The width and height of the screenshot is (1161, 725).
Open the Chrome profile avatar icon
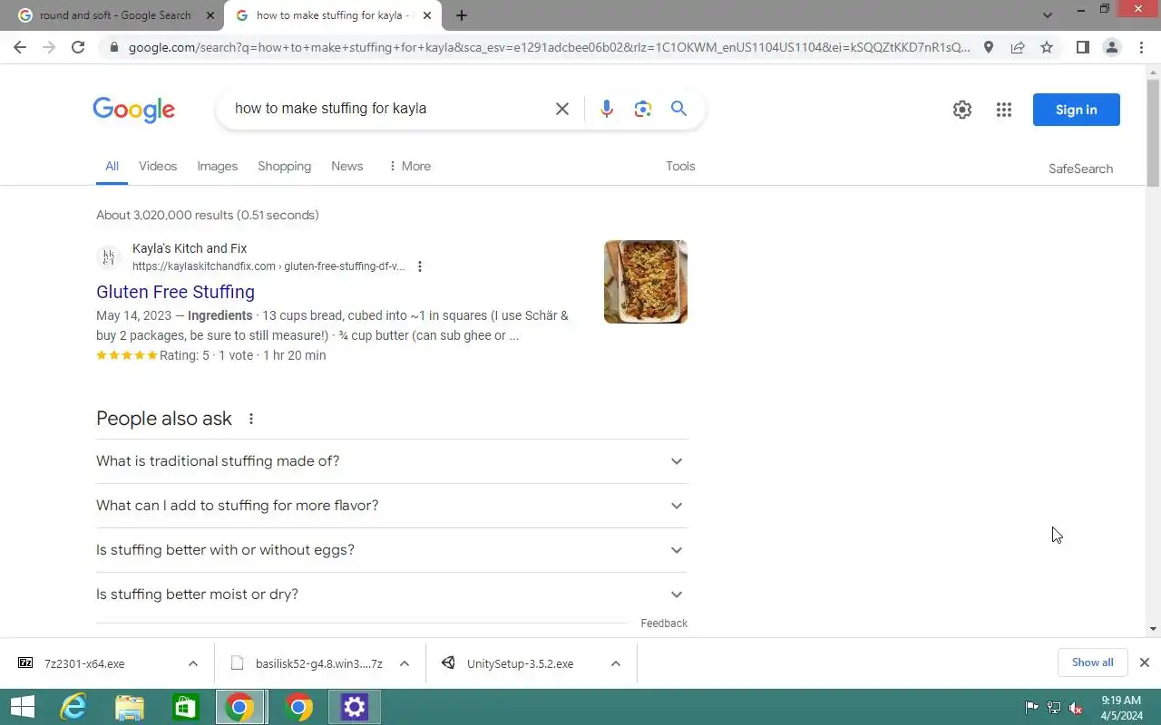pyautogui.click(x=1111, y=47)
